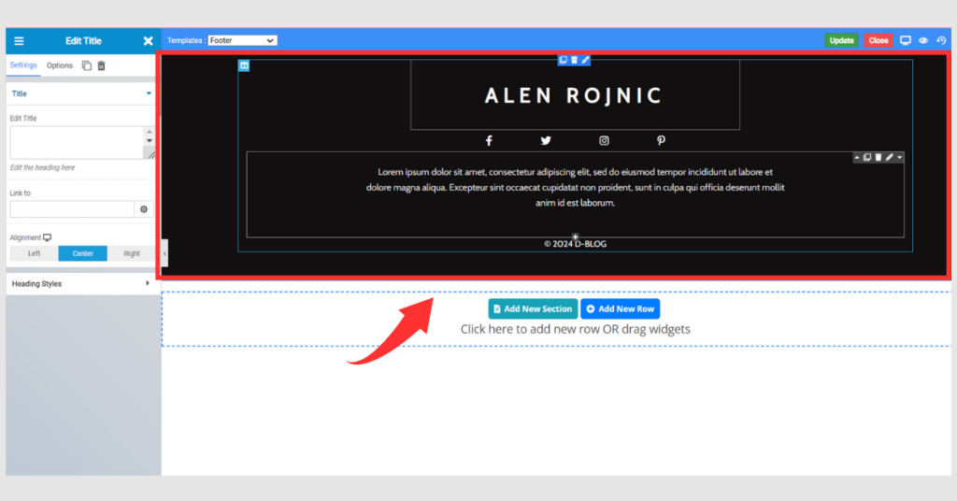Collapse the sidebar using the edge arrow handle

[164, 253]
